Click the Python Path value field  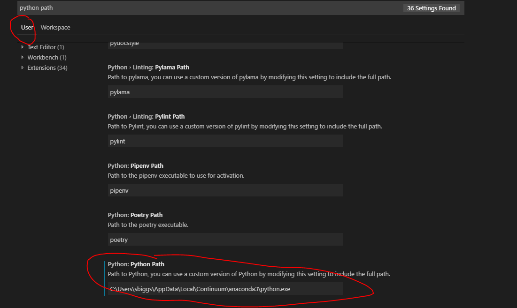(225, 289)
